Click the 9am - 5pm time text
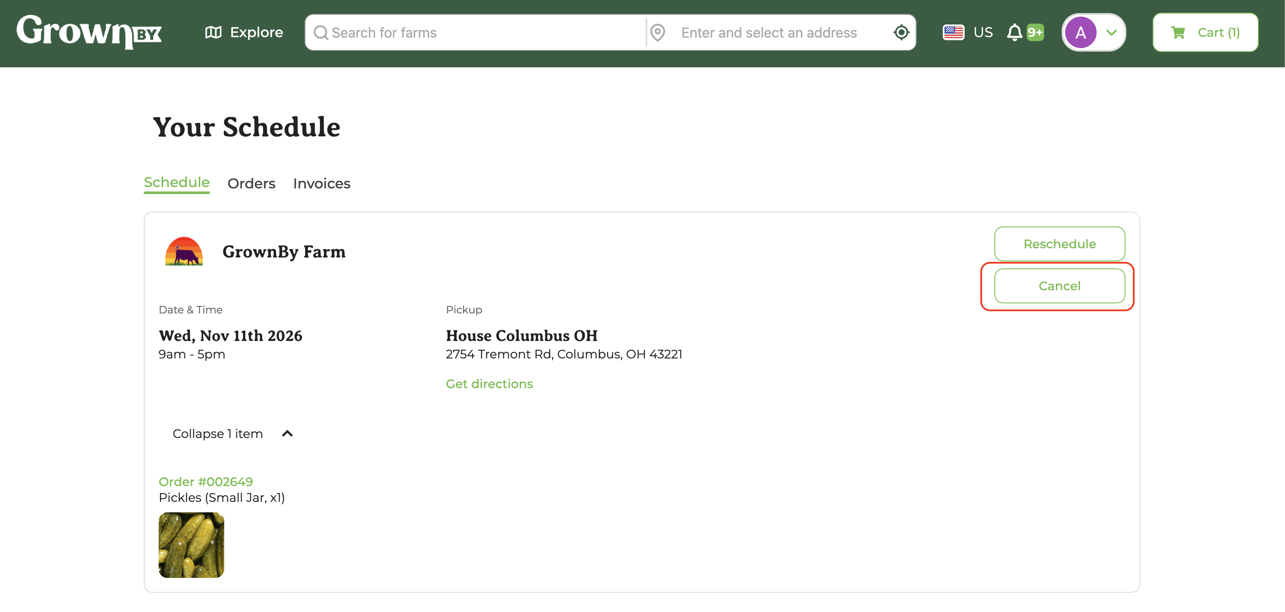The width and height of the screenshot is (1285, 612). coord(191,354)
